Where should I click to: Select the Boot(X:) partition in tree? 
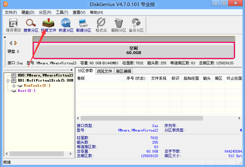tap(26, 91)
